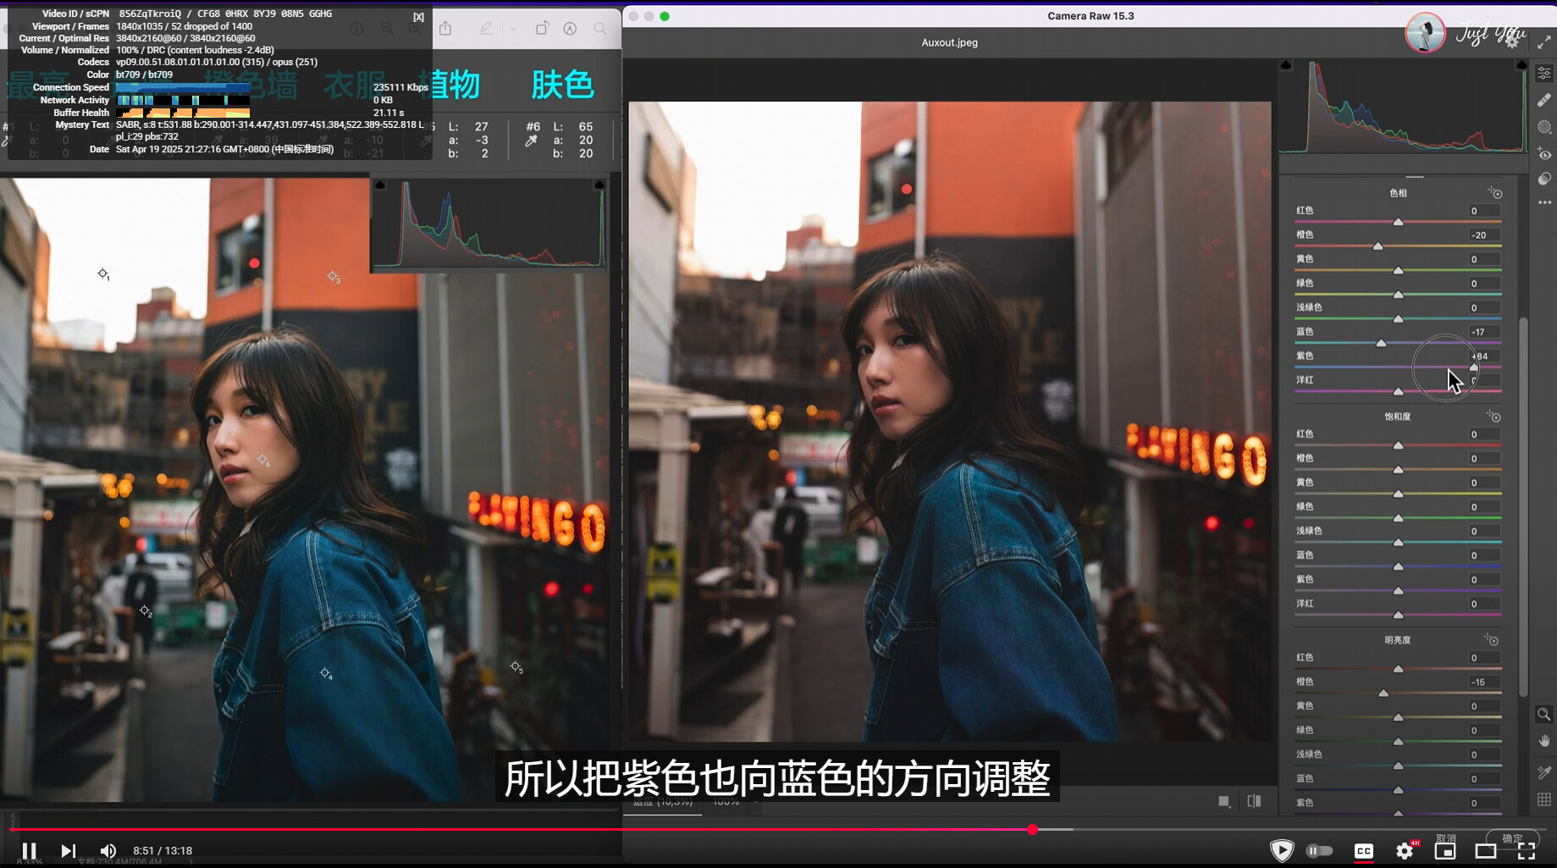Click the hue 蓝色 slider handle
This screenshot has height=868, width=1557.
click(x=1381, y=343)
